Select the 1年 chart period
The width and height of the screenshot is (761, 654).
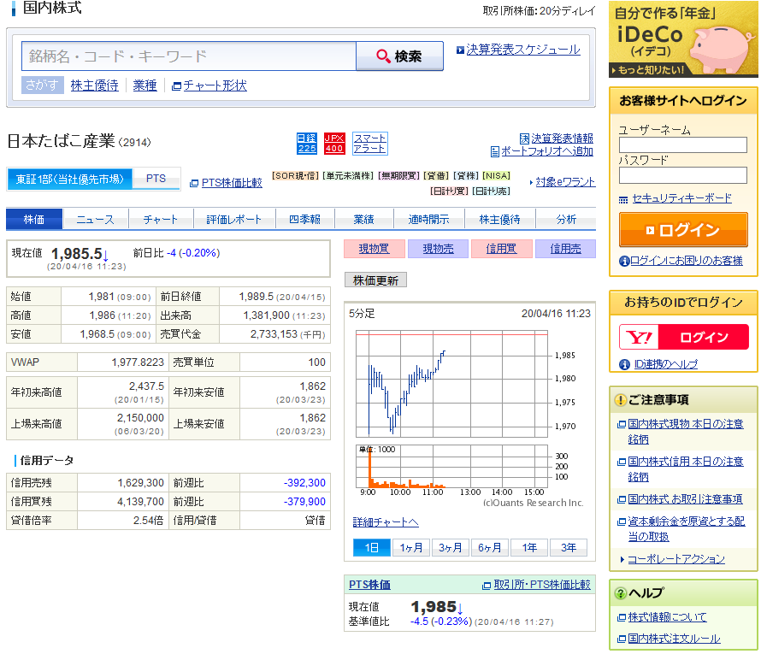coord(529,548)
